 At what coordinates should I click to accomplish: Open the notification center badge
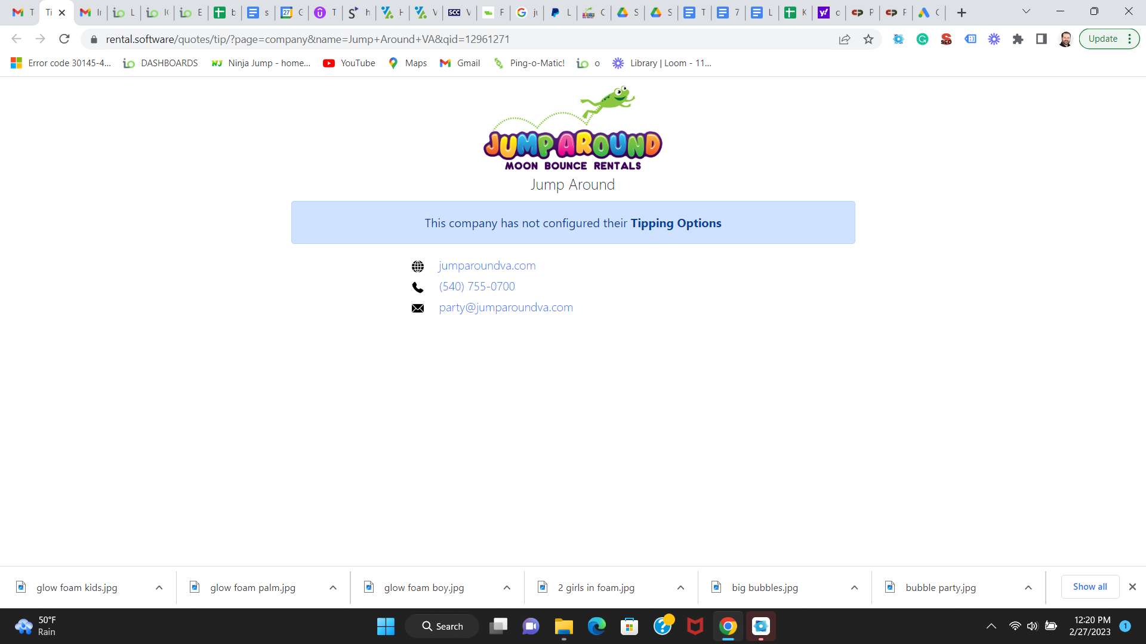coord(1125,626)
